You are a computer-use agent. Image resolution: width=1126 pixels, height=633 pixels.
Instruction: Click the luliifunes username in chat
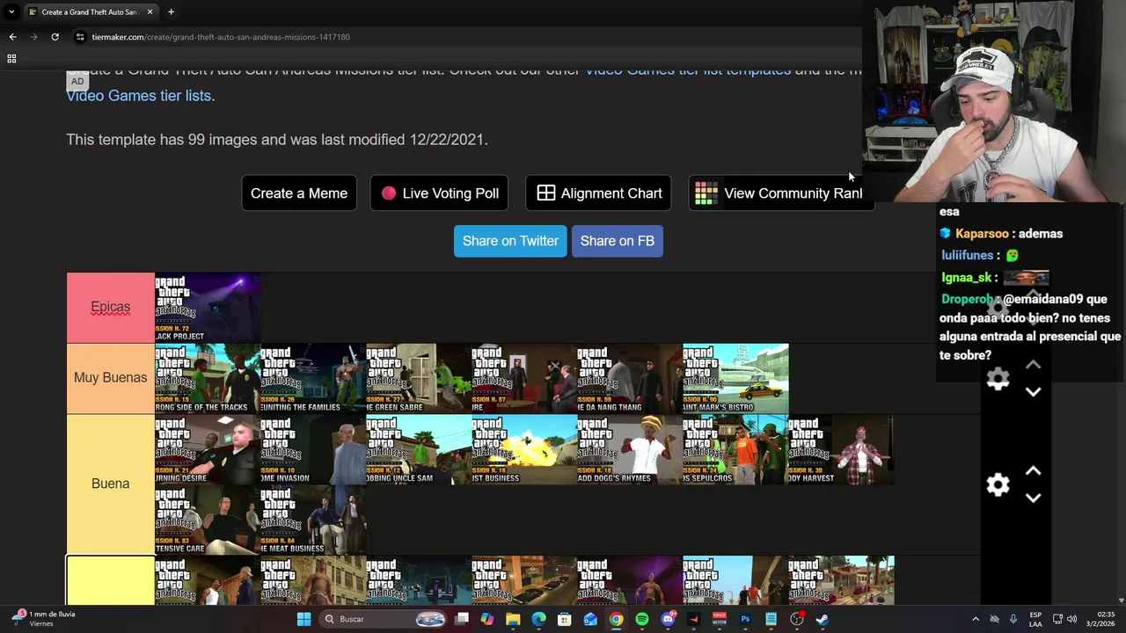click(968, 255)
